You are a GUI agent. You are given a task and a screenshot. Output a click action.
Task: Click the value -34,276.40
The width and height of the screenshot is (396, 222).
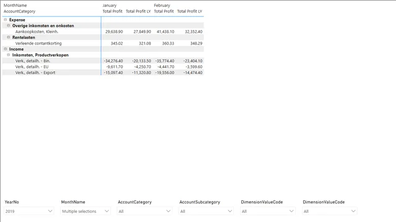pos(113,61)
